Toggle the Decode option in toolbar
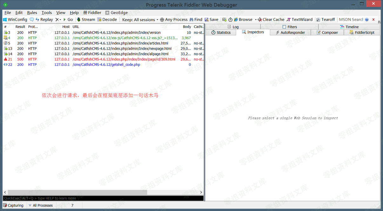383x211 pixels. pyautogui.click(x=107, y=20)
